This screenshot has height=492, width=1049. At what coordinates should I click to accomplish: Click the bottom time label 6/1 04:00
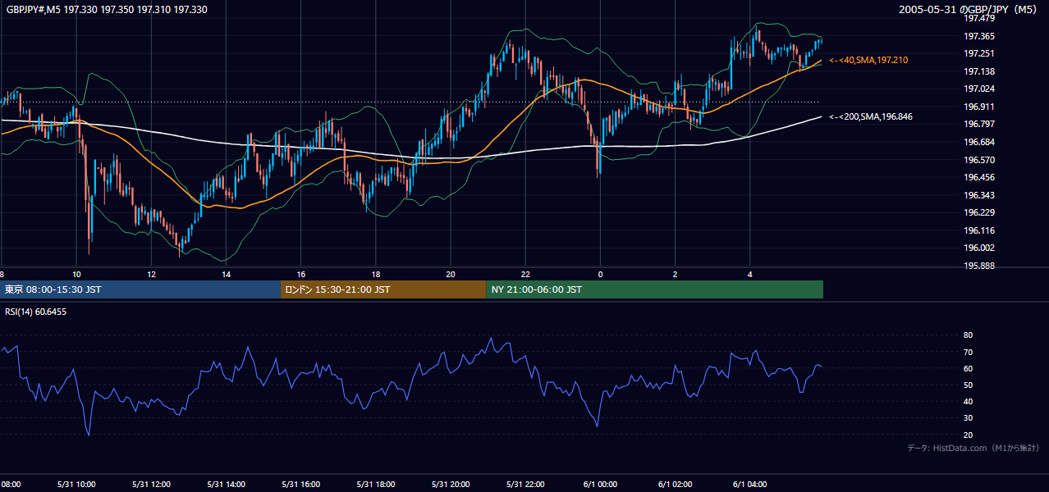point(749,484)
